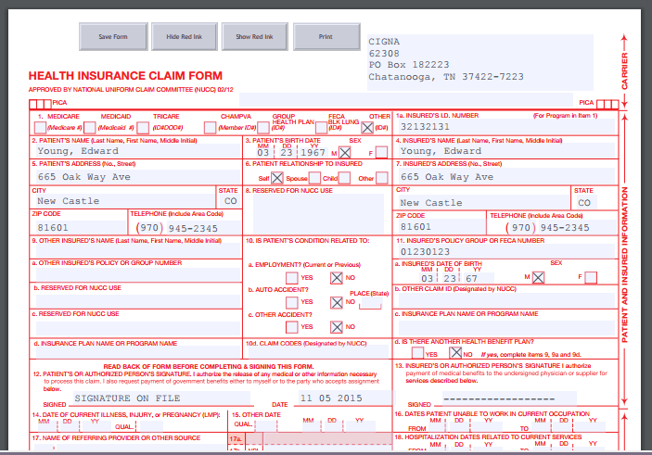Screen dimensions: 652x455
Task: Click the signature date field 11 05 2015
Action: (x=345, y=398)
